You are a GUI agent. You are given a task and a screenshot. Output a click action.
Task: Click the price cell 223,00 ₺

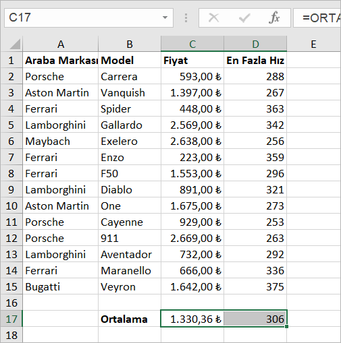point(192,157)
